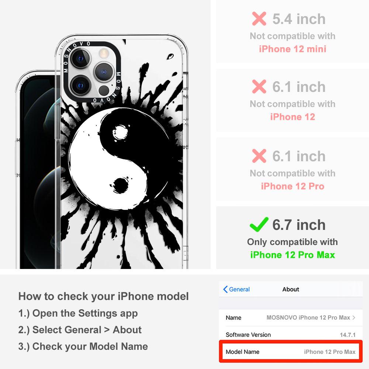369x369 pixels.
Task: Click the red X above iPhone 12 text
Action: 259,87
